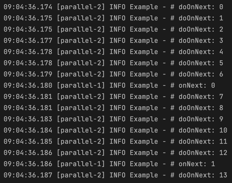The width and height of the screenshot is (232, 183).
Task: Click the onNext: 1 log line
Action: point(109,164)
